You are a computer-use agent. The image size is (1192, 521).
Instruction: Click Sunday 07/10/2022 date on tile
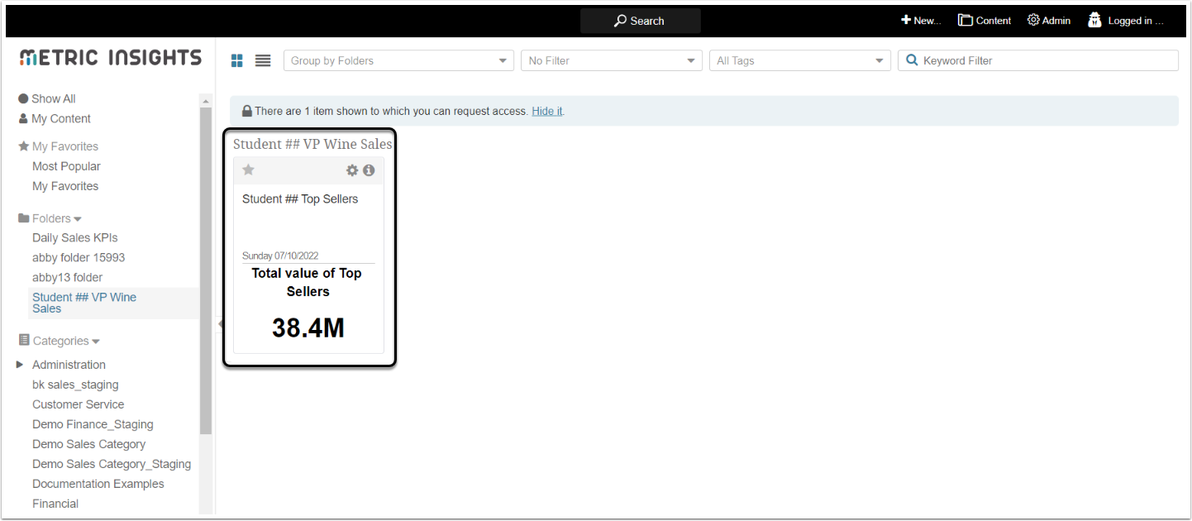pos(280,256)
